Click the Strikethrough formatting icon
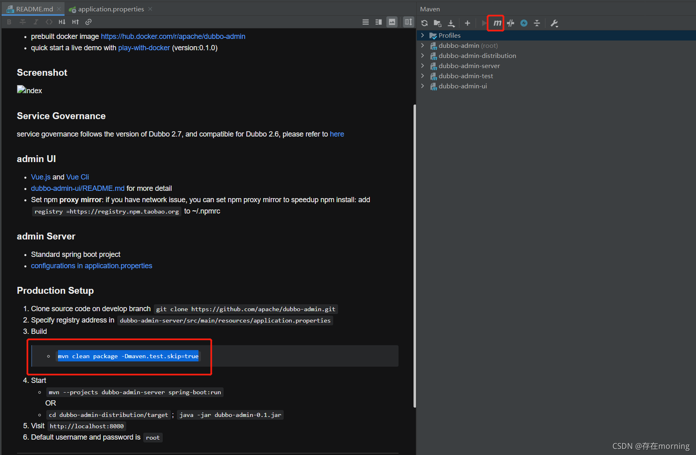 (23, 22)
